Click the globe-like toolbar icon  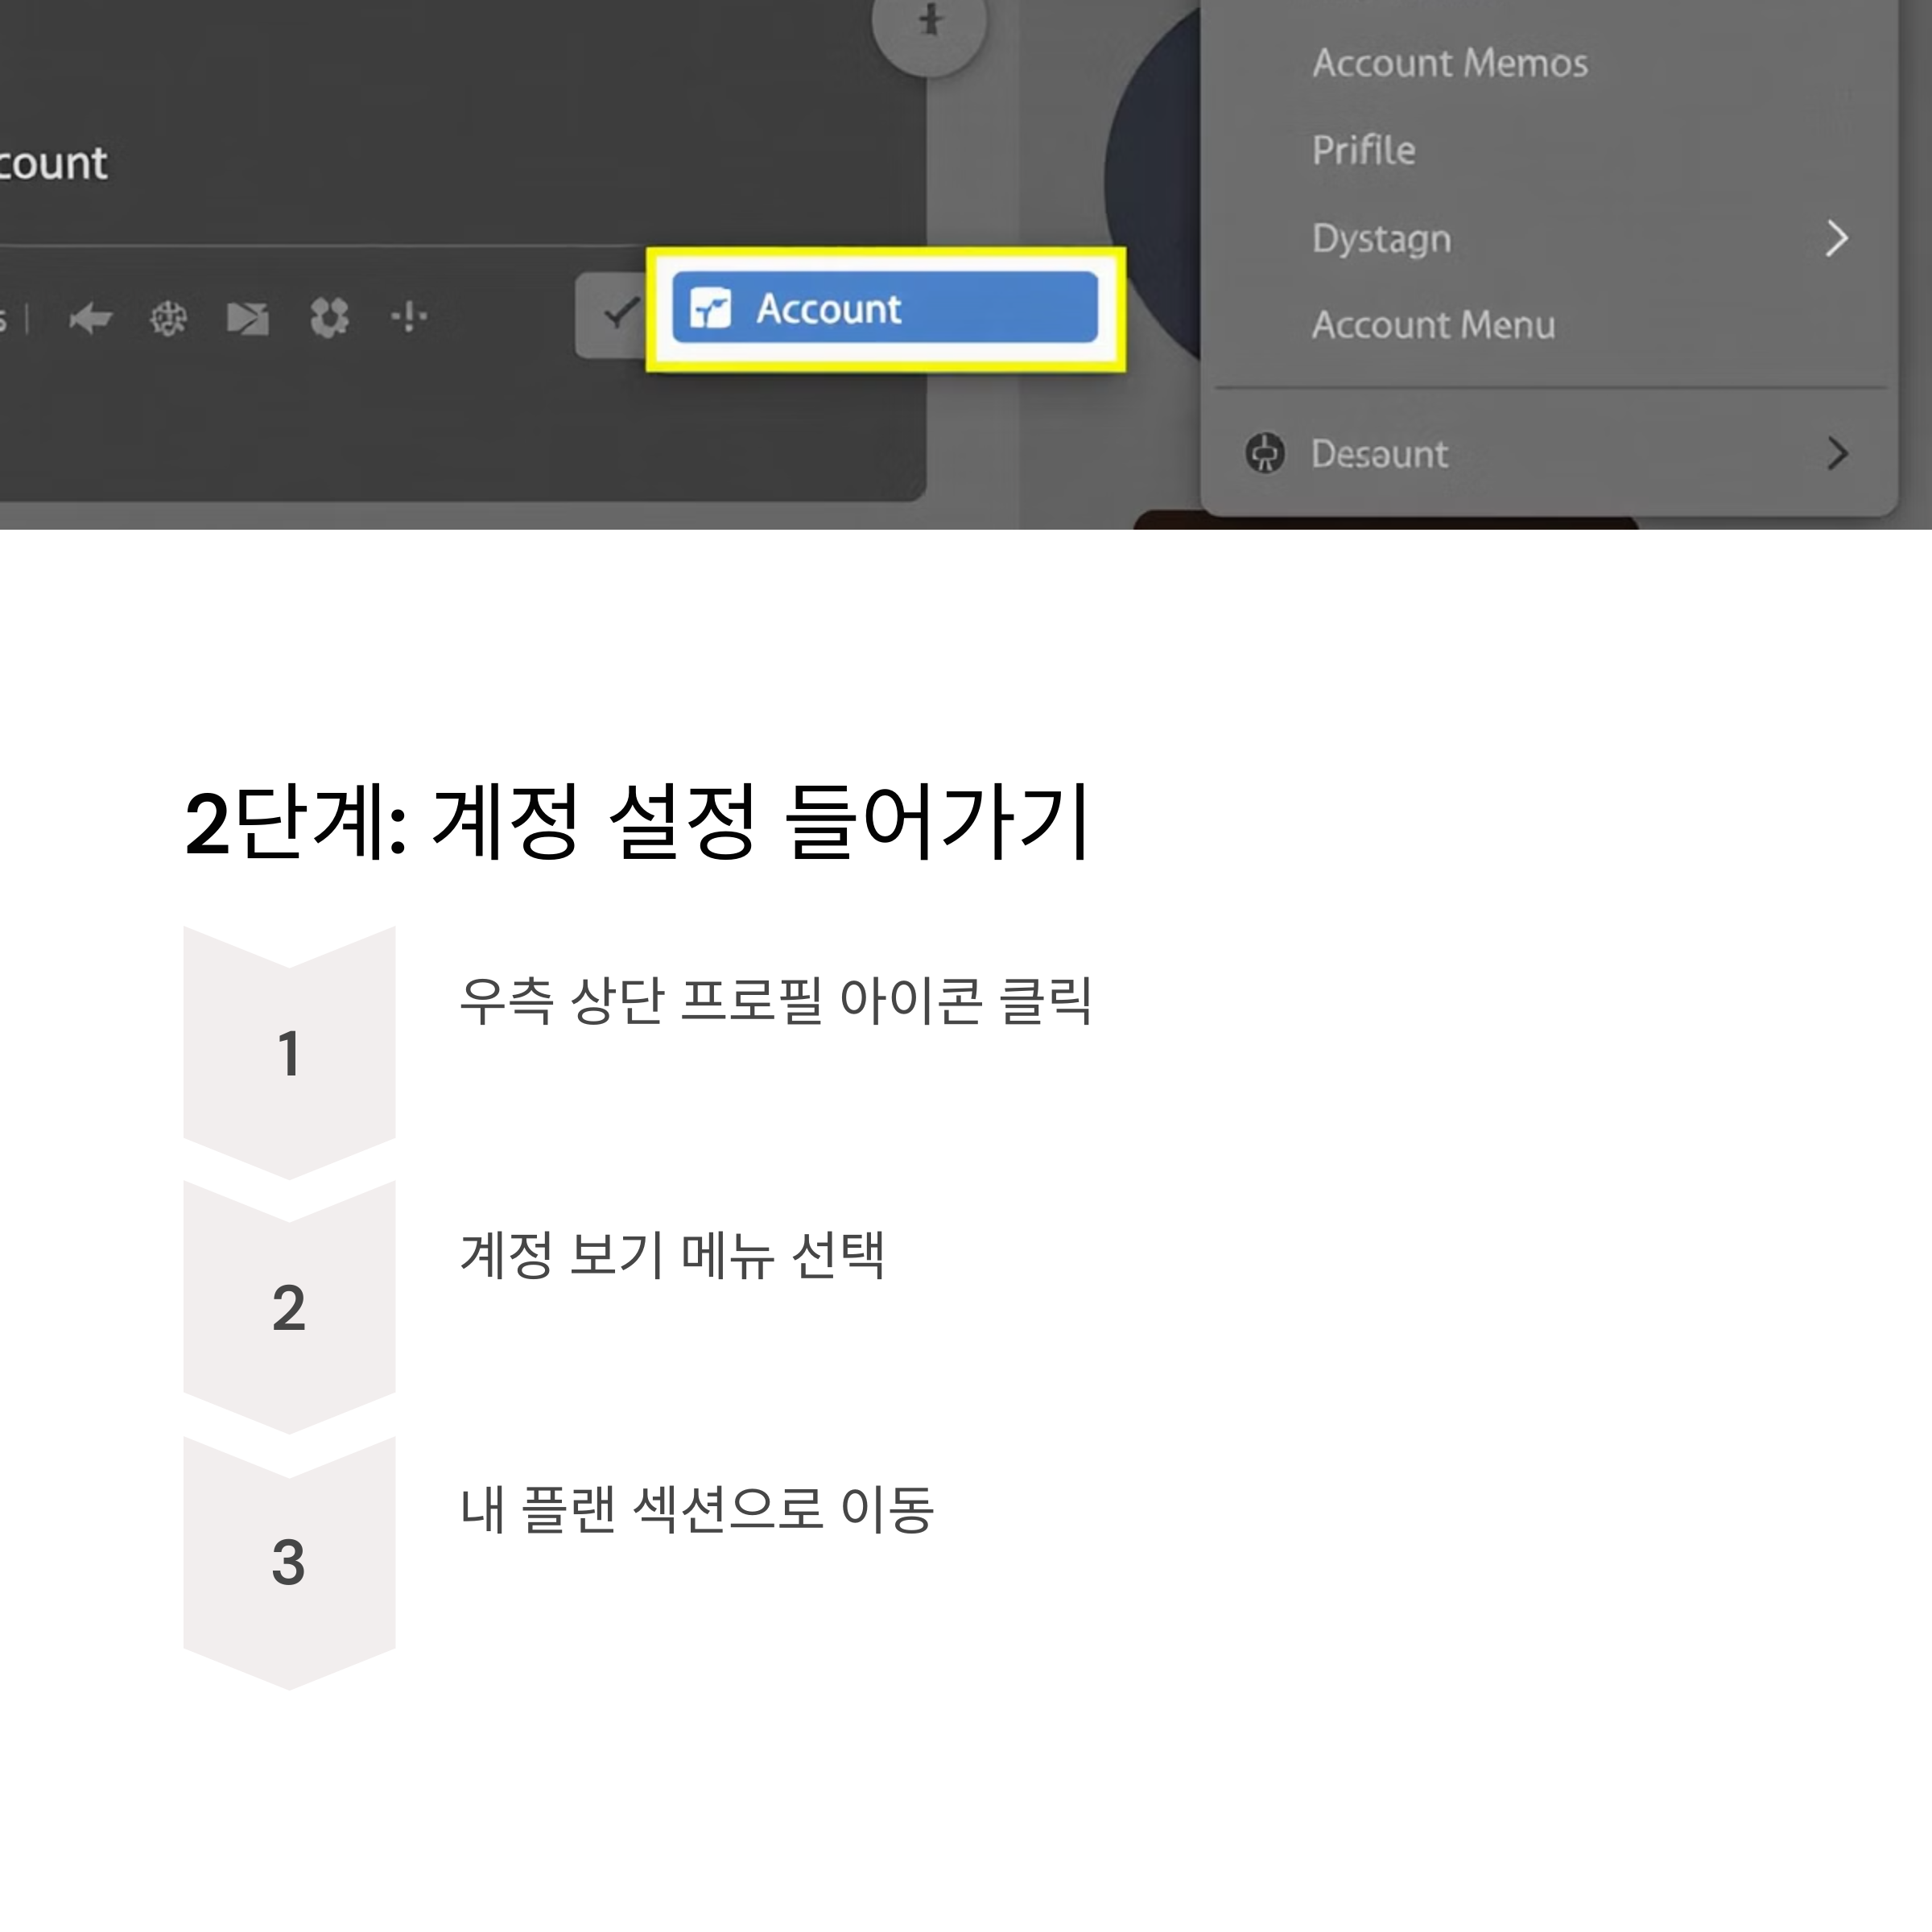[168, 319]
